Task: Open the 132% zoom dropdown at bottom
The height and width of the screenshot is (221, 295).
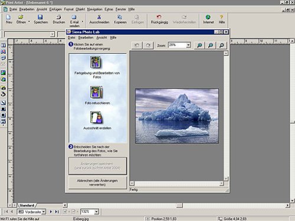Action: (96, 212)
